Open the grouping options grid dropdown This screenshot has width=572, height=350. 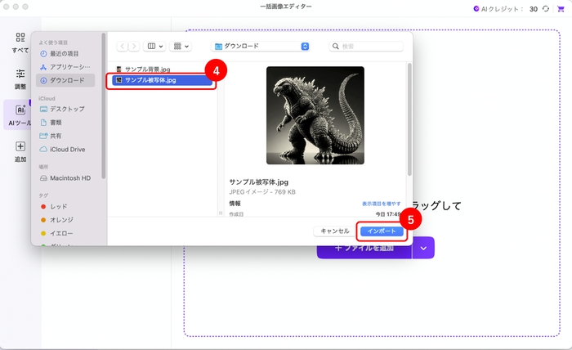(x=181, y=46)
